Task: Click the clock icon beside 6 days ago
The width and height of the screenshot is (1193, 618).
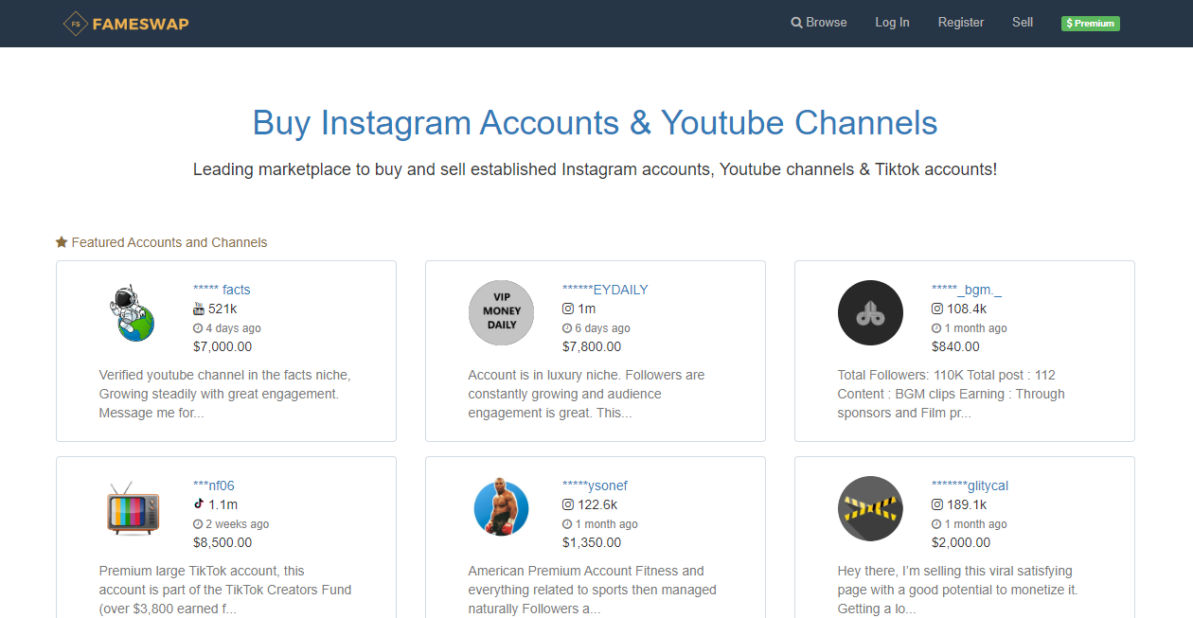Action: [567, 328]
